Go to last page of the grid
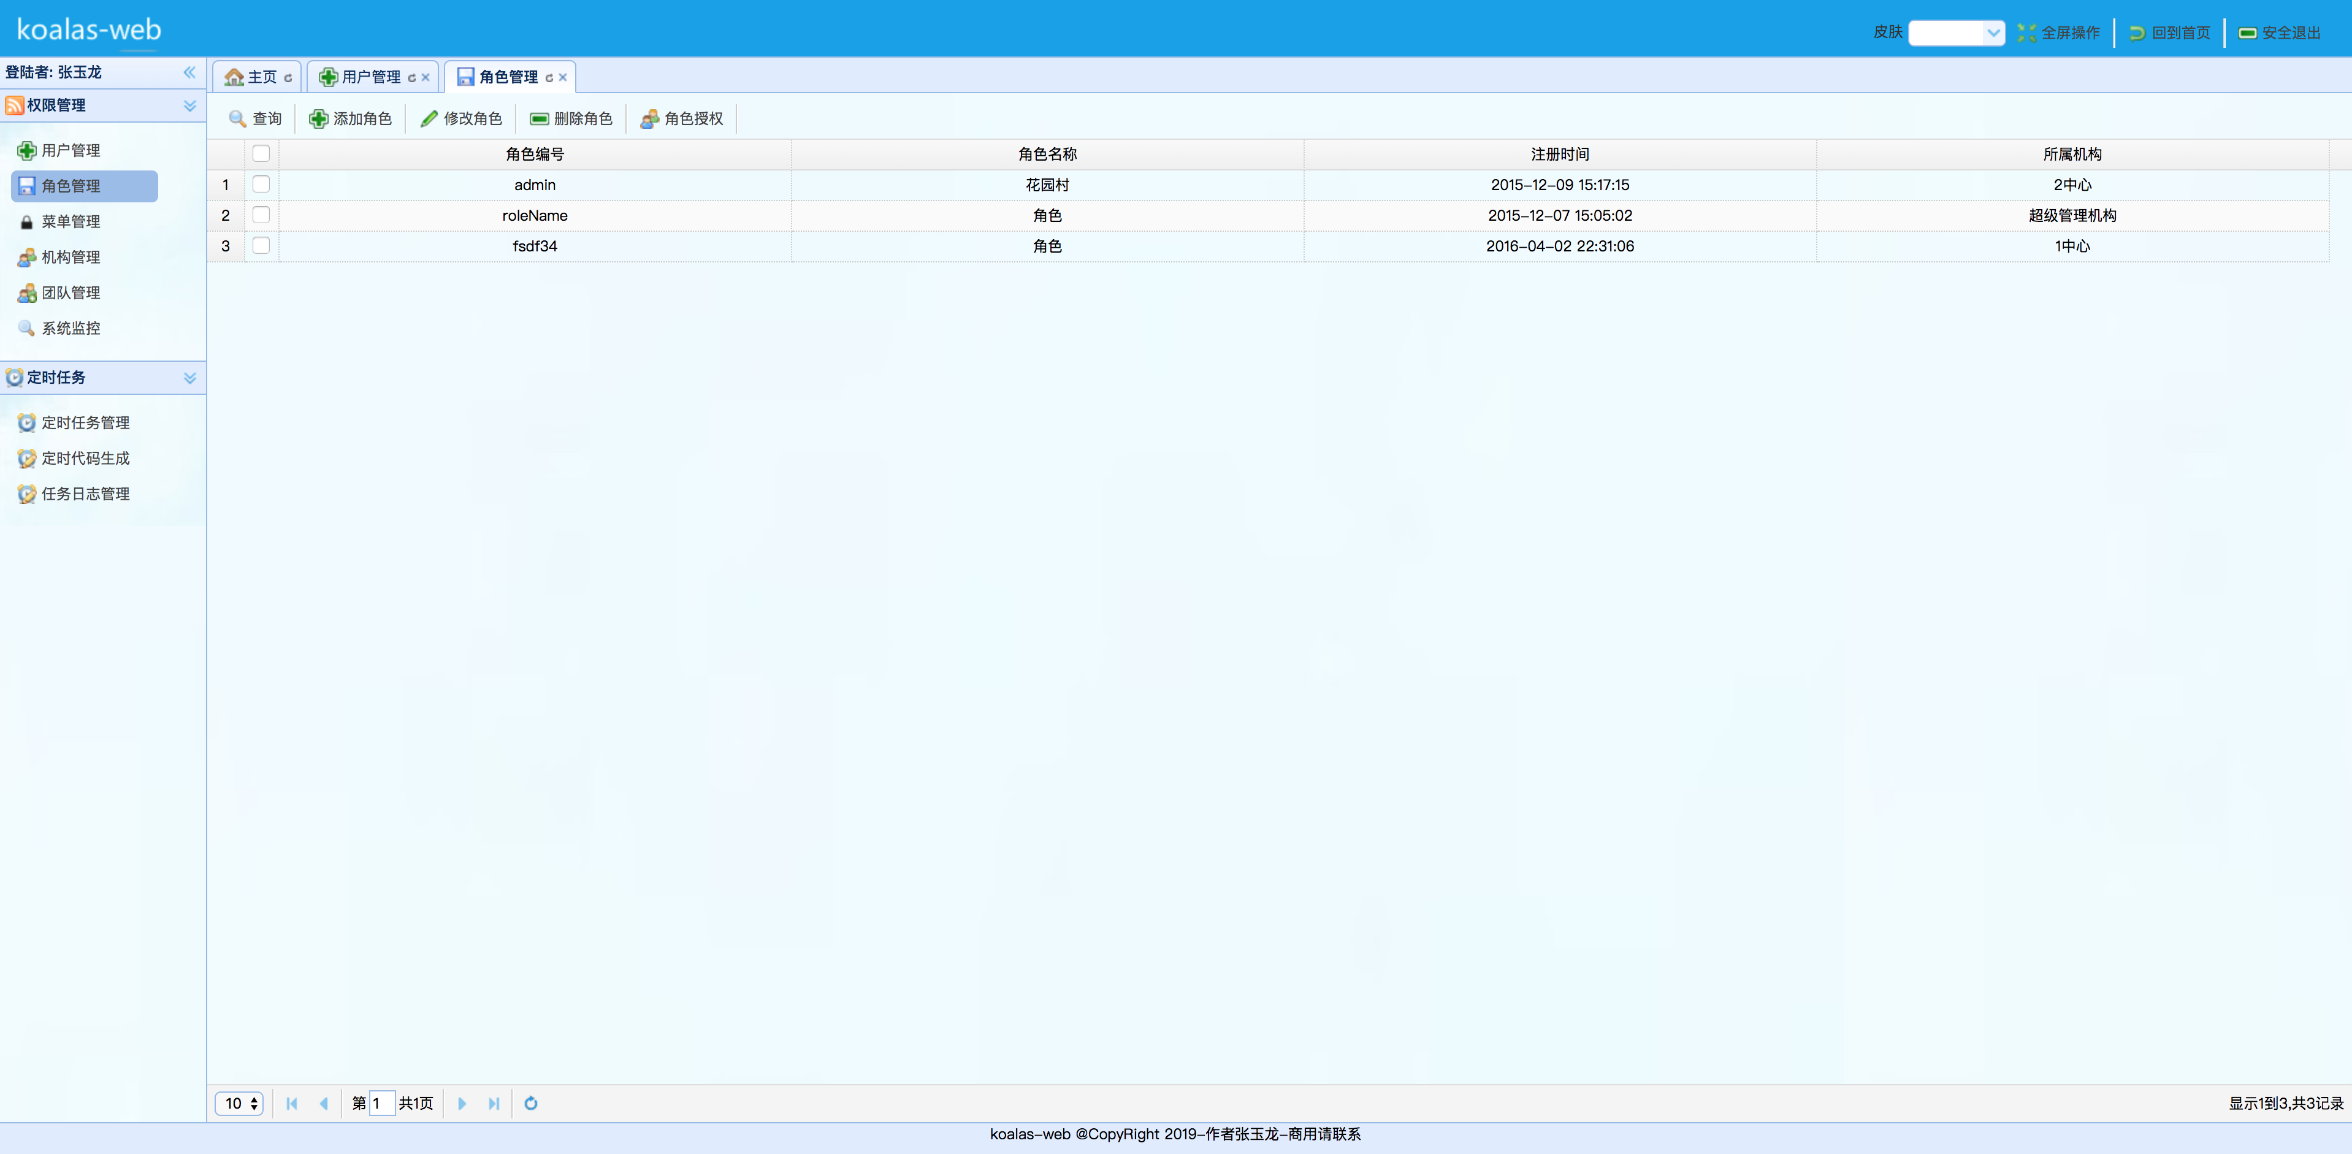The width and height of the screenshot is (2352, 1154). (494, 1104)
